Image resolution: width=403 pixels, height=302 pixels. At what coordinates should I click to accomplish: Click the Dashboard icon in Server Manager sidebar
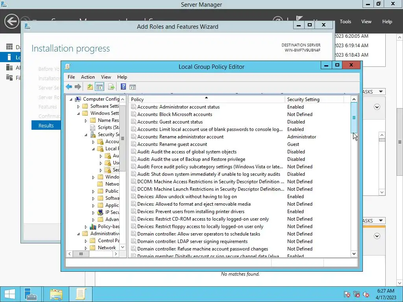pyautogui.click(x=9, y=47)
